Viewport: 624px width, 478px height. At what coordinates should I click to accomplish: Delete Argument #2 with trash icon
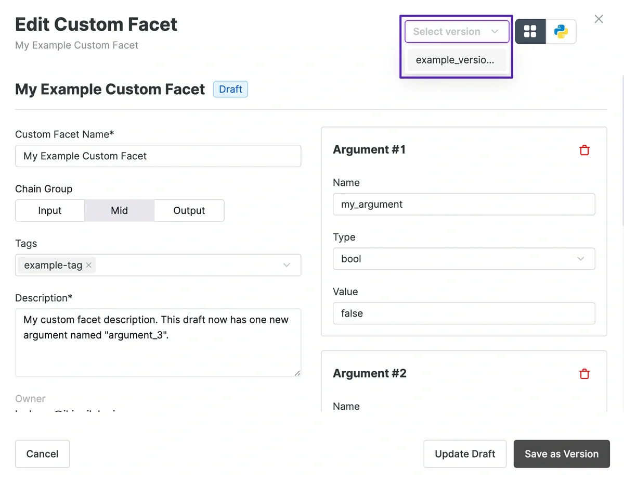(x=584, y=374)
